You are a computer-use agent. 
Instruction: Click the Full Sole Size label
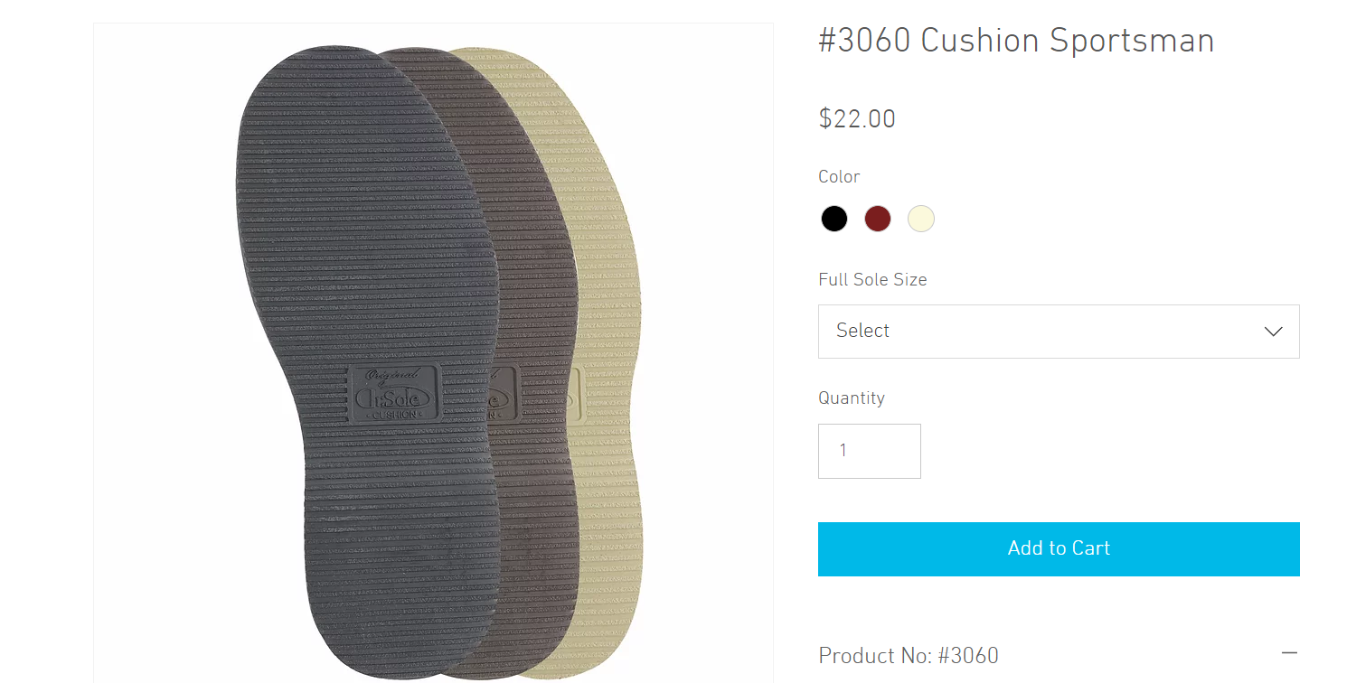(x=872, y=280)
